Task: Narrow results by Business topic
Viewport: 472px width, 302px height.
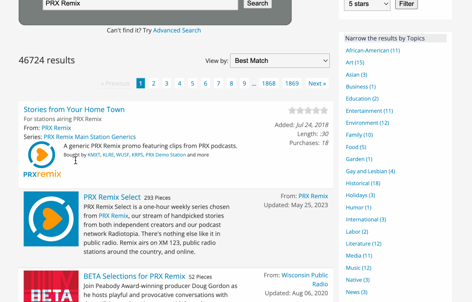Action: tap(361, 87)
